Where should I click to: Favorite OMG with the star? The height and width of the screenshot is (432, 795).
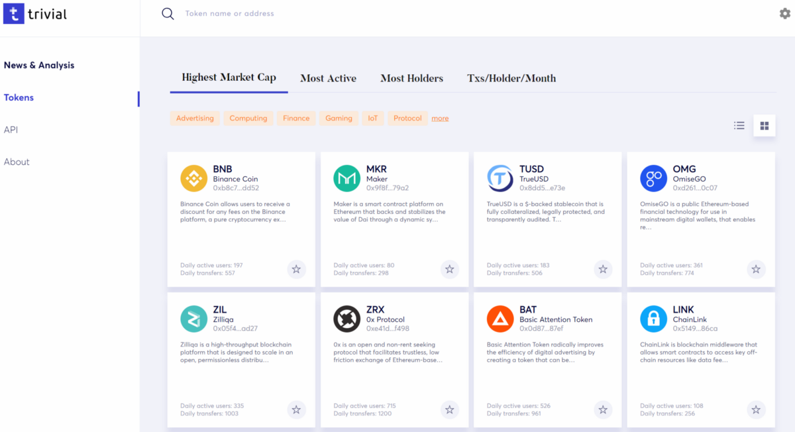tap(756, 269)
